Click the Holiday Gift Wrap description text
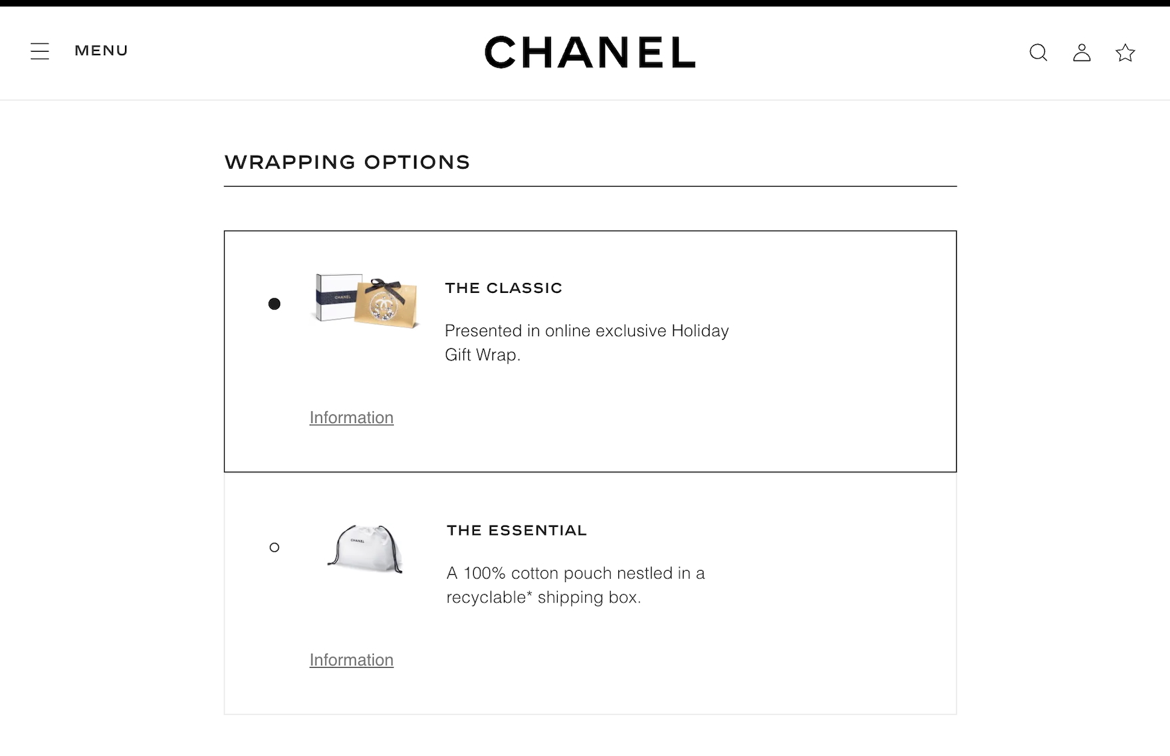Screen dimensions: 1170x756 coord(587,343)
